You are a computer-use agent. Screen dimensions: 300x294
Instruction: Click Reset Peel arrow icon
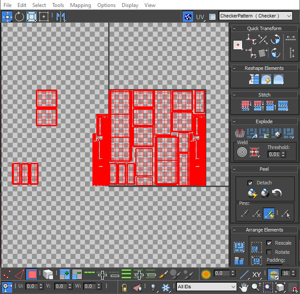pyautogui.click(x=277, y=193)
